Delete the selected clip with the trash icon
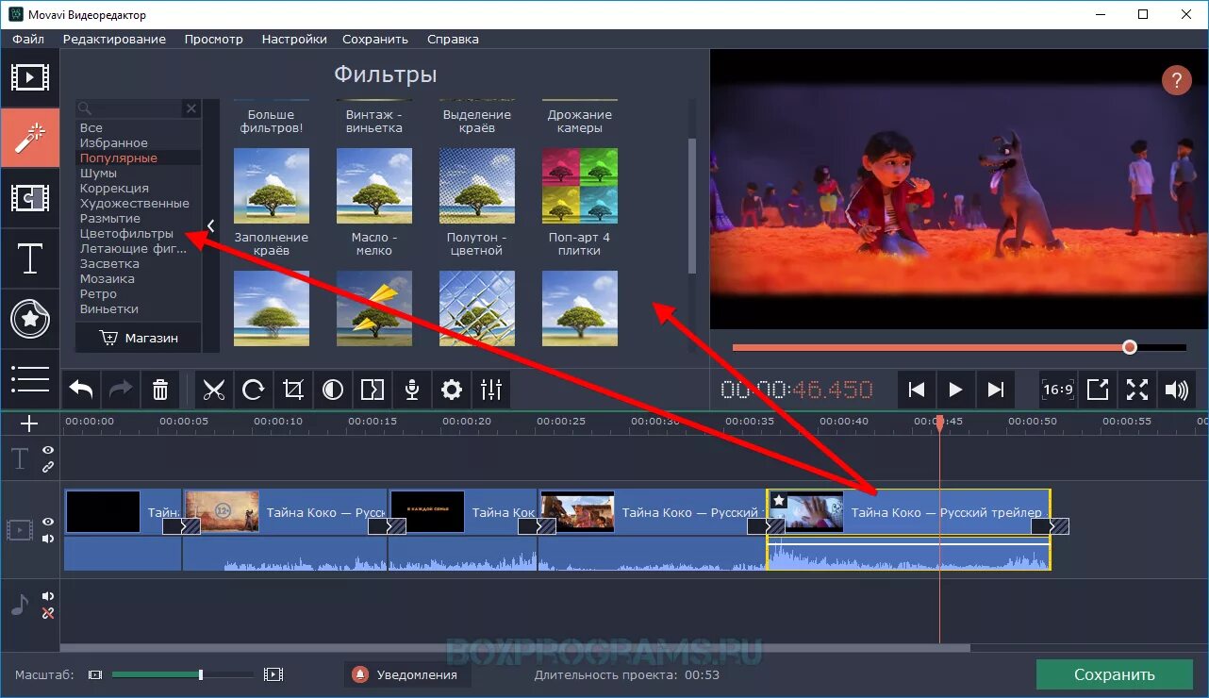This screenshot has width=1209, height=698. coord(160,390)
